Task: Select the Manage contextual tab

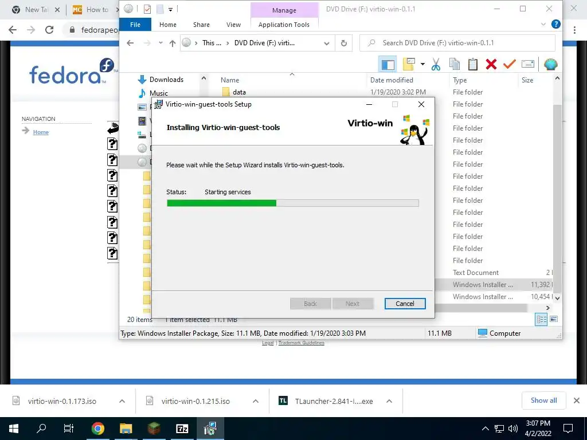Action: (284, 10)
